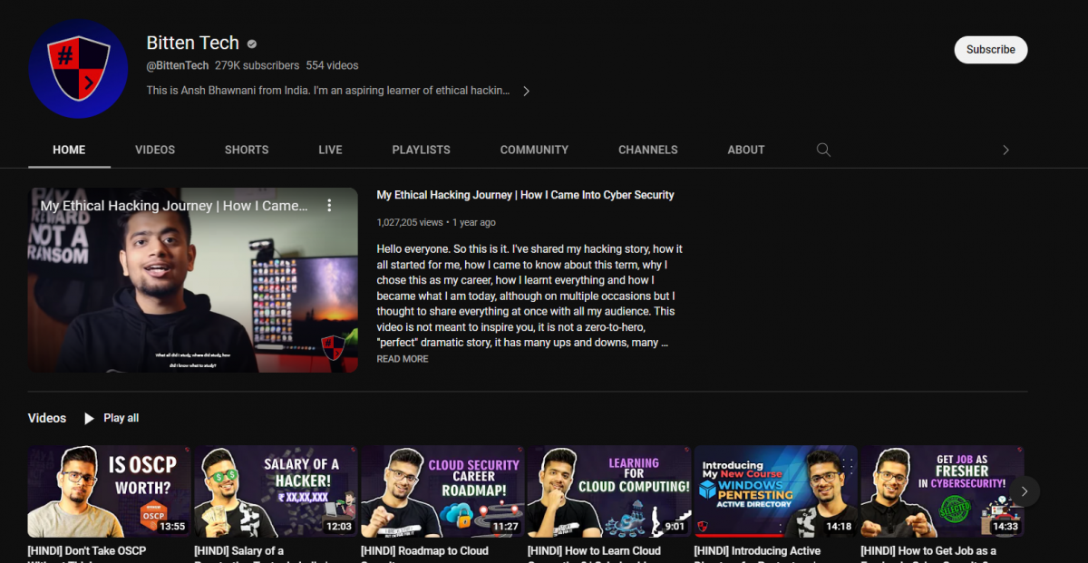Select the PLAYLISTS tab
The width and height of the screenshot is (1088, 563).
pos(421,150)
